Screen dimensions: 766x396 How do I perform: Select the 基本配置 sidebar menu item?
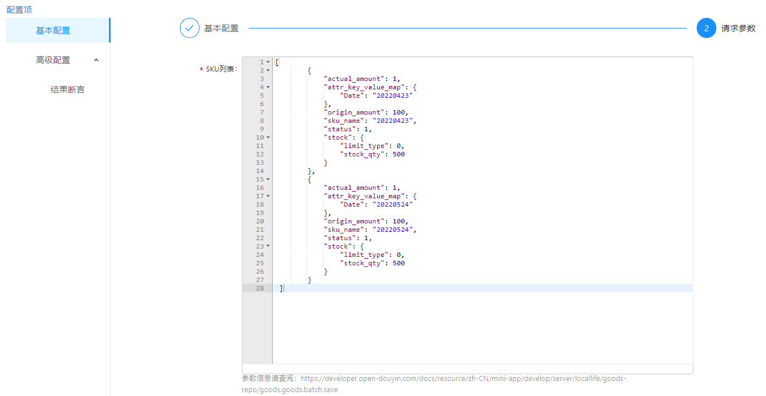[x=58, y=30]
